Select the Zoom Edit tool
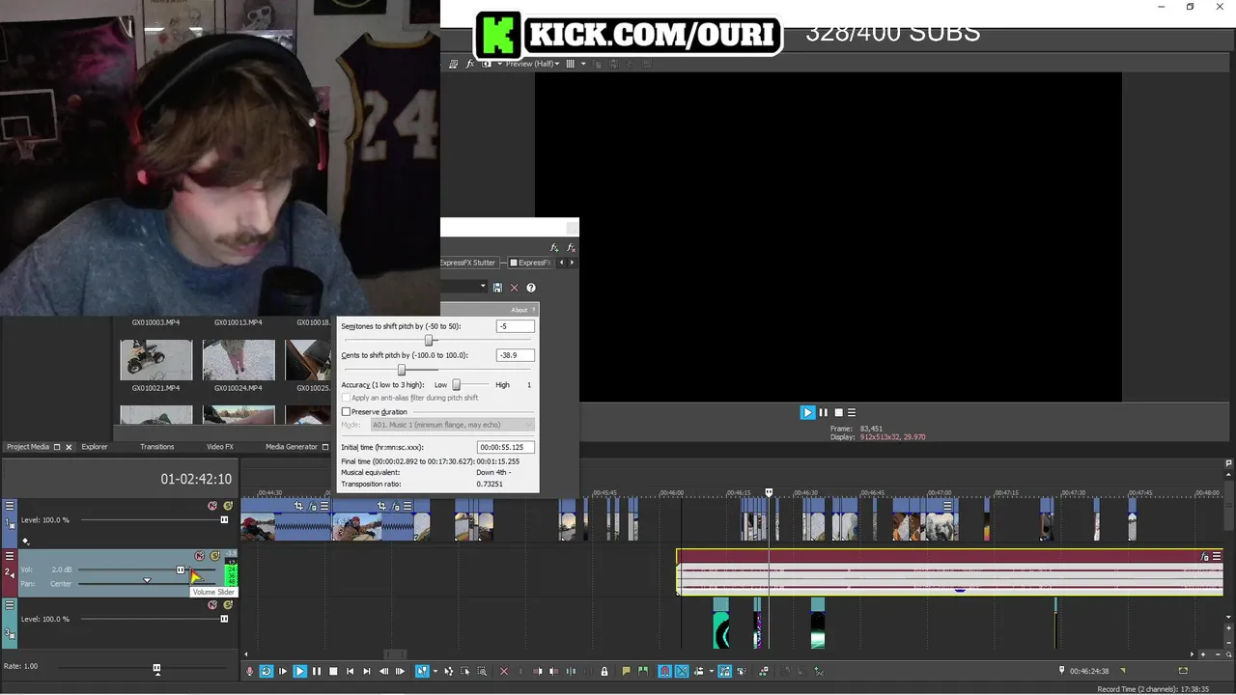The width and height of the screenshot is (1236, 695). [482, 671]
